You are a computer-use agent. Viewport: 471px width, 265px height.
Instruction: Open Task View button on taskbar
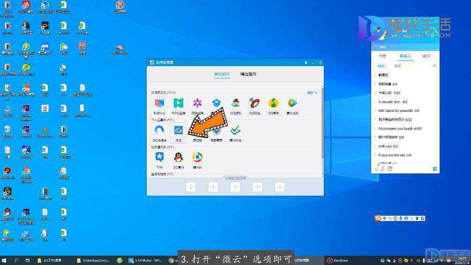click(27, 260)
